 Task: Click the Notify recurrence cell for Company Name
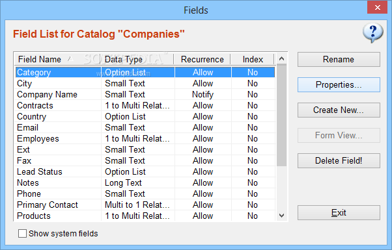coord(203,94)
